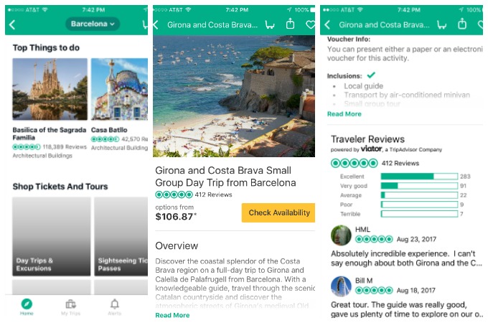Click the Check Availability button
The height and width of the screenshot is (323, 488).
(x=278, y=212)
